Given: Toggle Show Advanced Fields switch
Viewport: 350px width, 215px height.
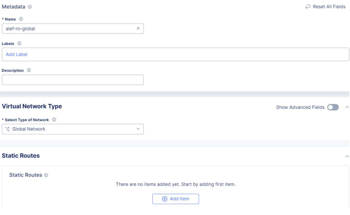Looking at the screenshot, I should click(333, 107).
